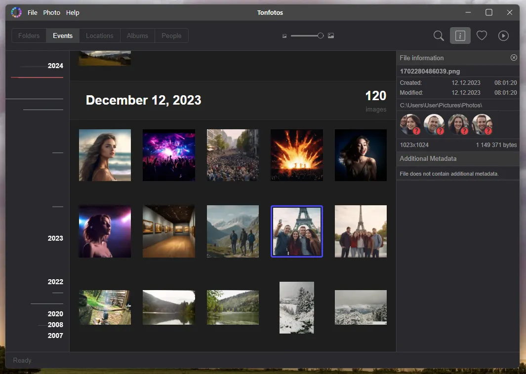Click the first unidentified face in info panel

410,124
